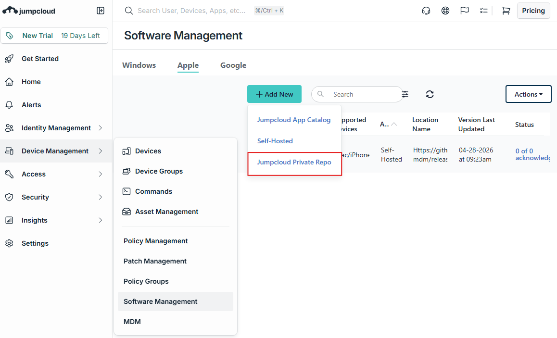Expand Security chevron
This screenshot has height=338, width=557.
101,197
